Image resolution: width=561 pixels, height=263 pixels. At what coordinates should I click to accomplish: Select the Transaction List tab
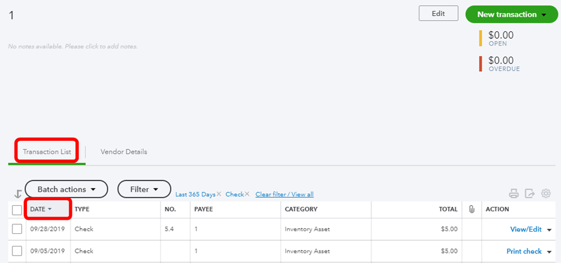click(x=47, y=151)
